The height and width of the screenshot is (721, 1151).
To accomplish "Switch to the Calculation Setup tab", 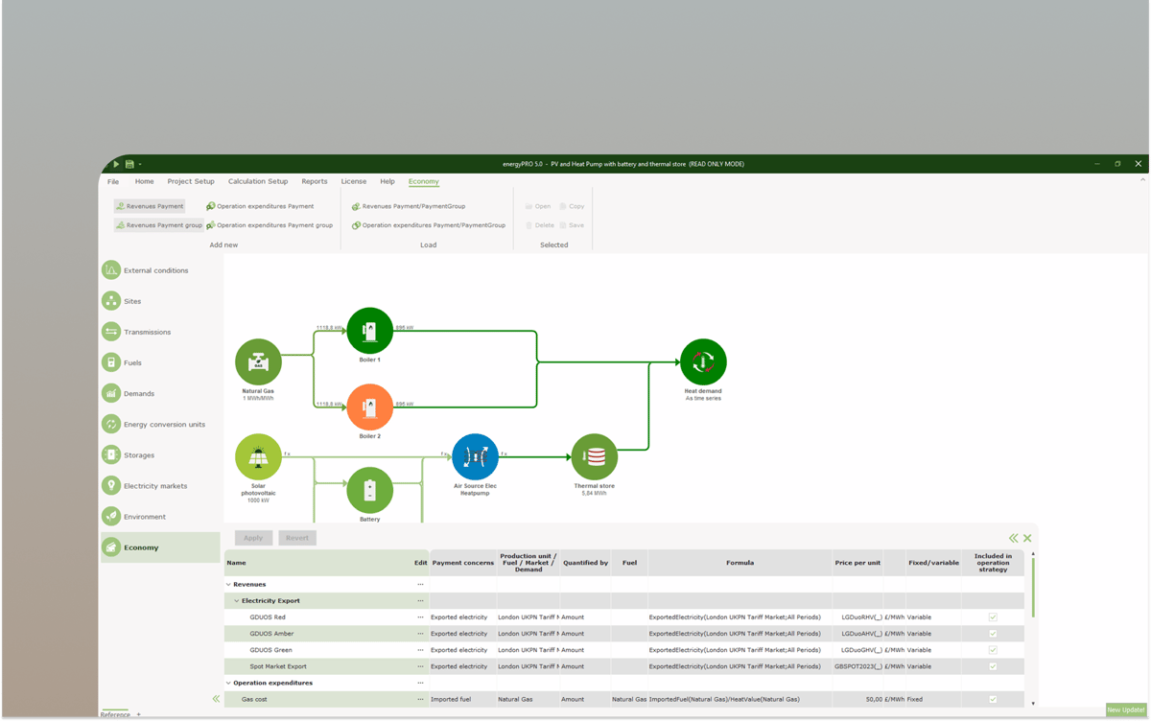I will (x=258, y=181).
